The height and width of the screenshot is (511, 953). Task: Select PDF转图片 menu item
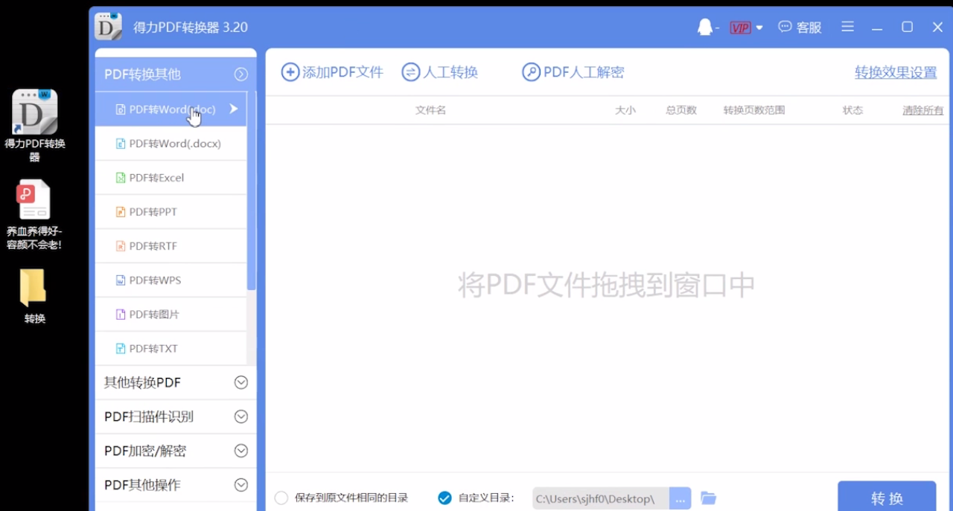coord(171,315)
